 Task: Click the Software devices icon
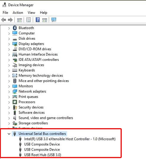[x=15, y=113]
